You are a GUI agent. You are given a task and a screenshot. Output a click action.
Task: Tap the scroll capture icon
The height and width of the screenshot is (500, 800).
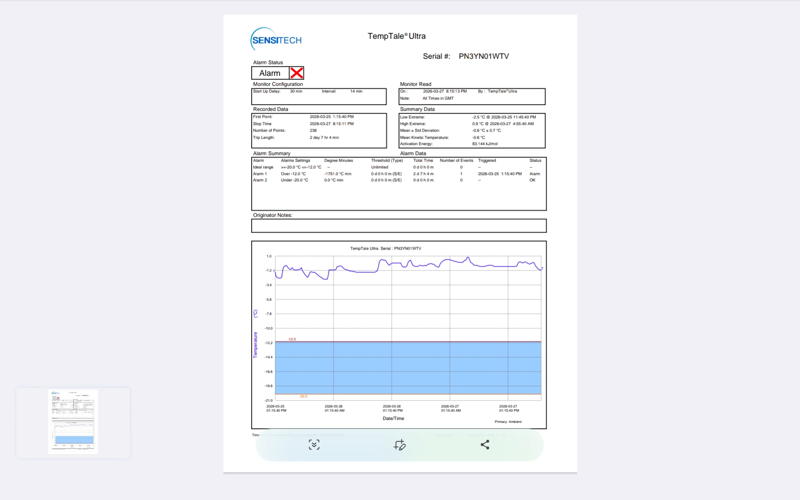coord(314,445)
